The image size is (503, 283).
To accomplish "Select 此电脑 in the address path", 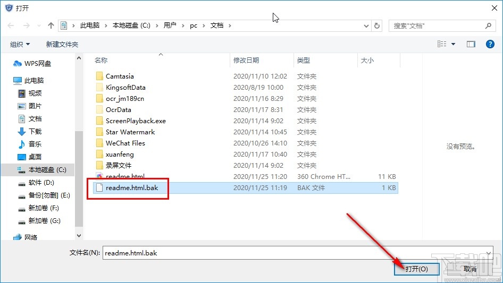I will pyautogui.click(x=90, y=25).
